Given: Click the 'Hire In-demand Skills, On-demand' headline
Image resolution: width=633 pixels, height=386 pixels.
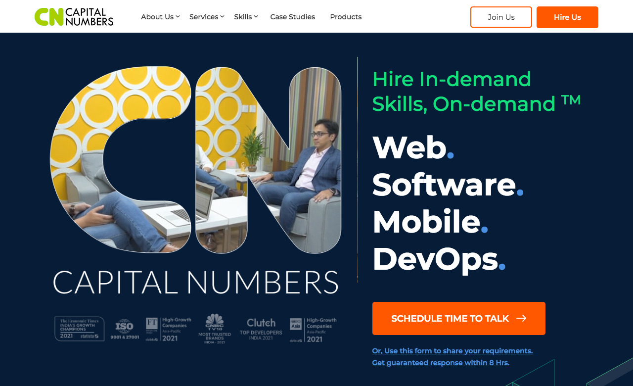Looking at the screenshot, I should pos(477,92).
